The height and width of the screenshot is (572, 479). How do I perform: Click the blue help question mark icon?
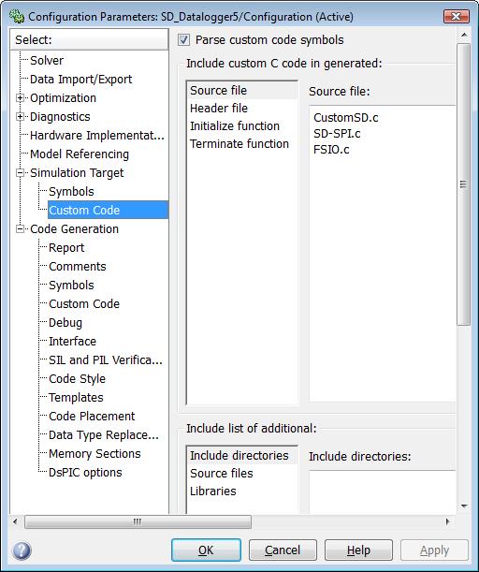click(22, 550)
